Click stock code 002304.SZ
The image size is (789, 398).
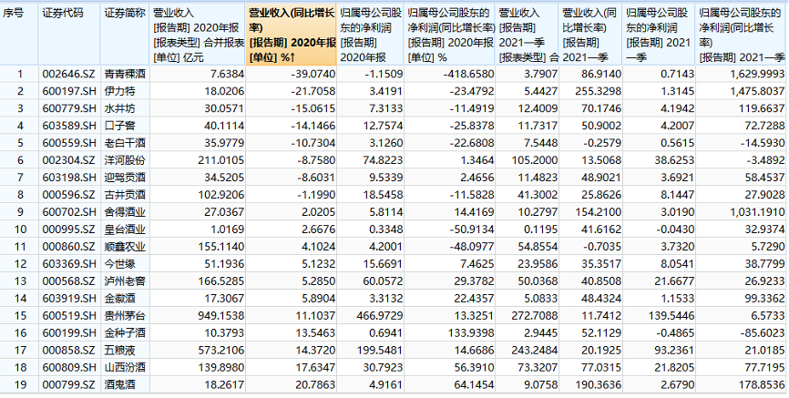(68, 160)
